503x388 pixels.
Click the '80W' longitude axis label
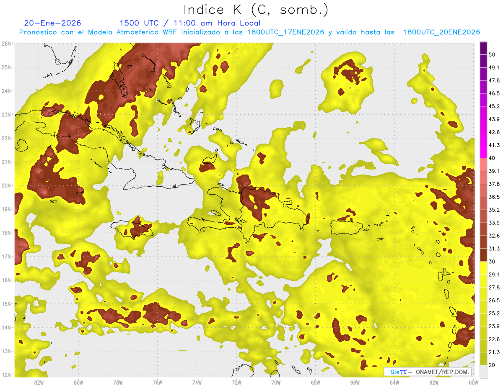[x=78, y=382]
